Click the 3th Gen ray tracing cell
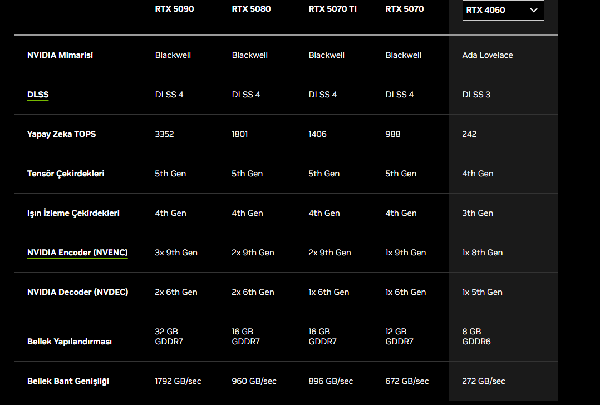 pos(478,213)
